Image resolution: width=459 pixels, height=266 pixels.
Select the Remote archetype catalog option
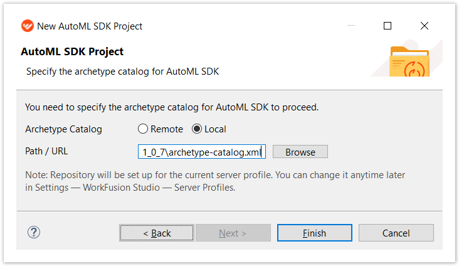point(143,129)
